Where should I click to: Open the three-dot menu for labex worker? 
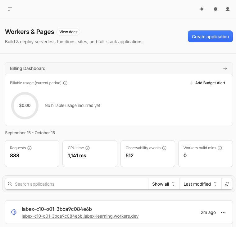[x=223, y=212]
